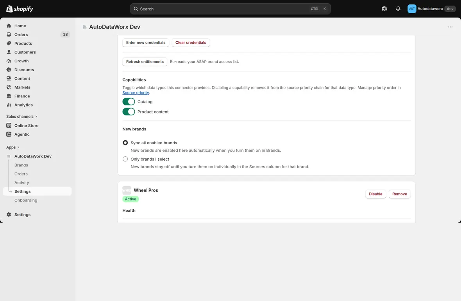Open Onboarding in app navigation
The width and height of the screenshot is (461, 301).
(x=26, y=200)
